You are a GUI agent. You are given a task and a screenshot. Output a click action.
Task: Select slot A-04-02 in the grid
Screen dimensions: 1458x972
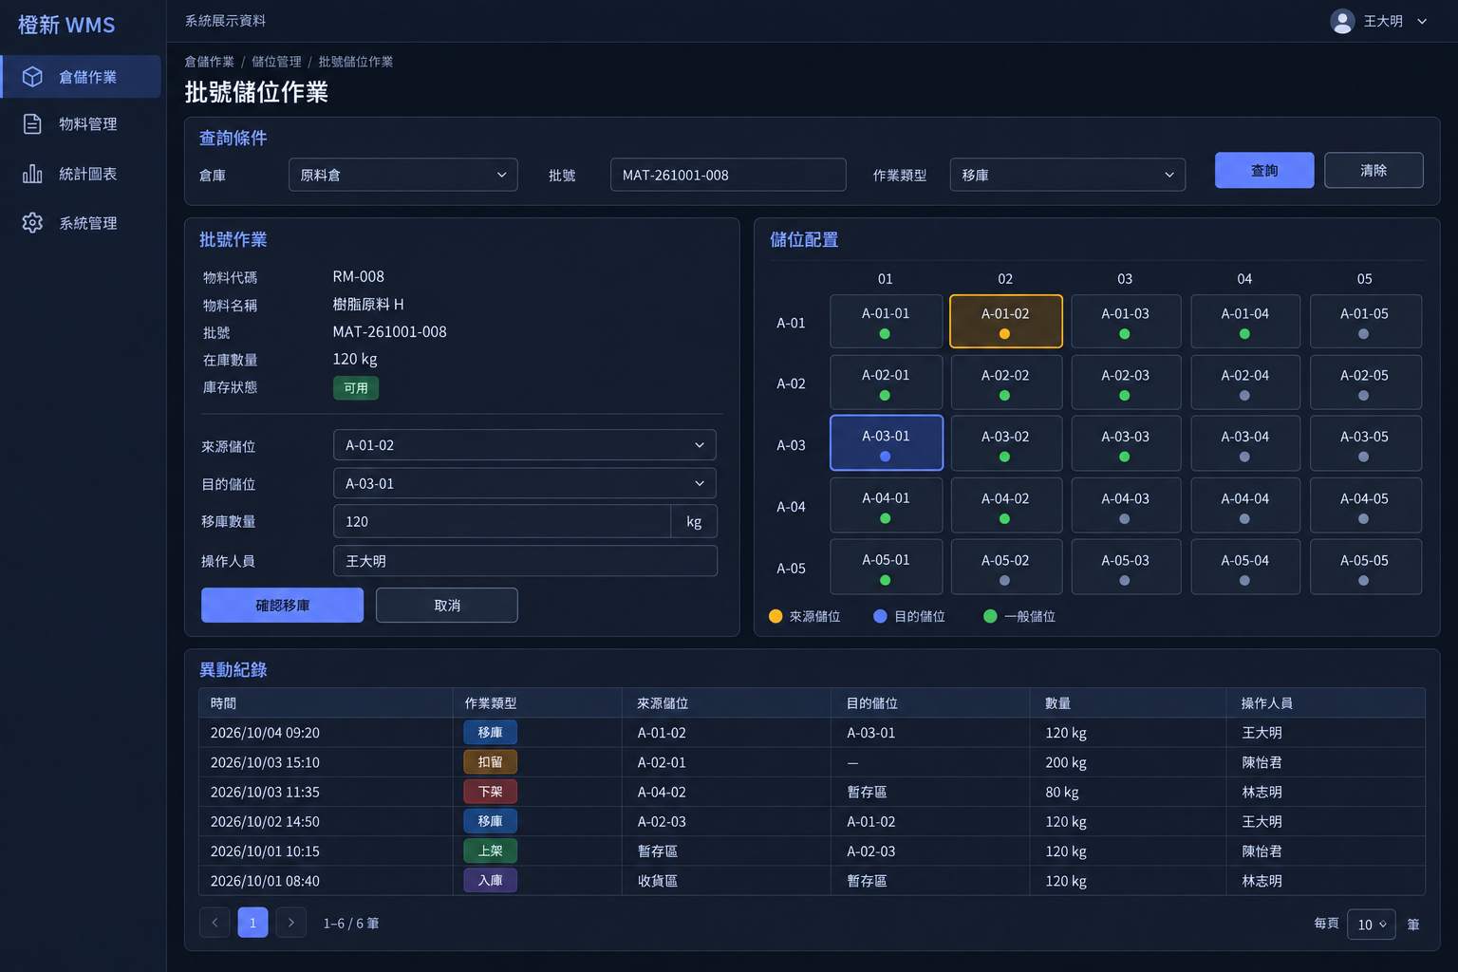[x=1006, y=505]
